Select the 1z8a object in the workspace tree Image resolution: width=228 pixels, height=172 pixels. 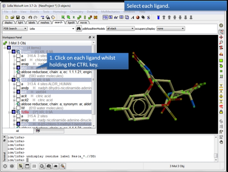[25, 112]
